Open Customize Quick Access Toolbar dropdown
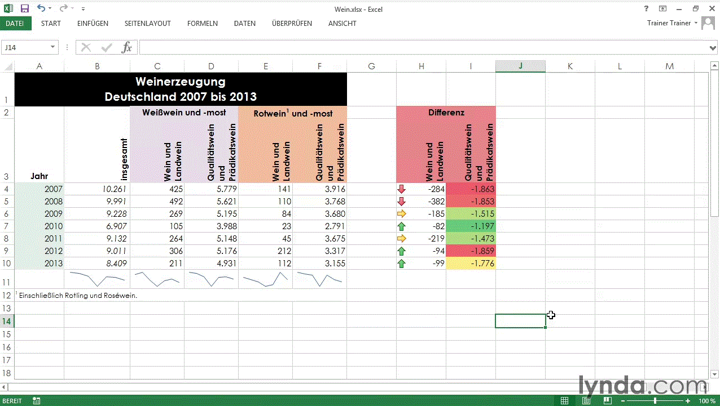This screenshot has height=406, width=720. tap(84, 9)
